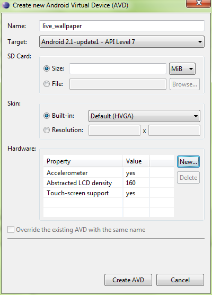Open the MiB size unit dropdown

(x=182, y=68)
